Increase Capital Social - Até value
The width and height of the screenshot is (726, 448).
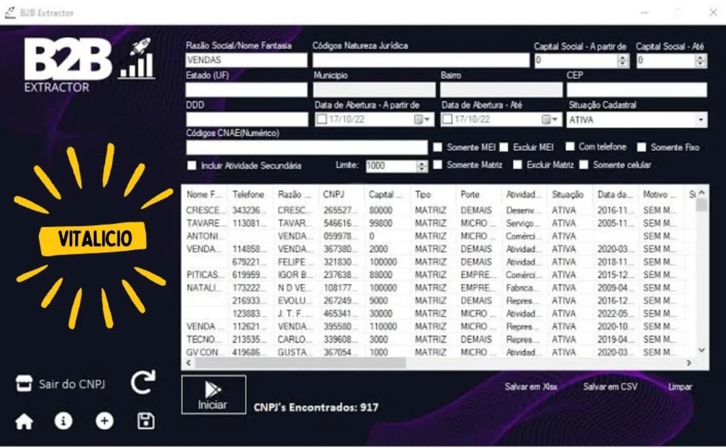(701, 58)
